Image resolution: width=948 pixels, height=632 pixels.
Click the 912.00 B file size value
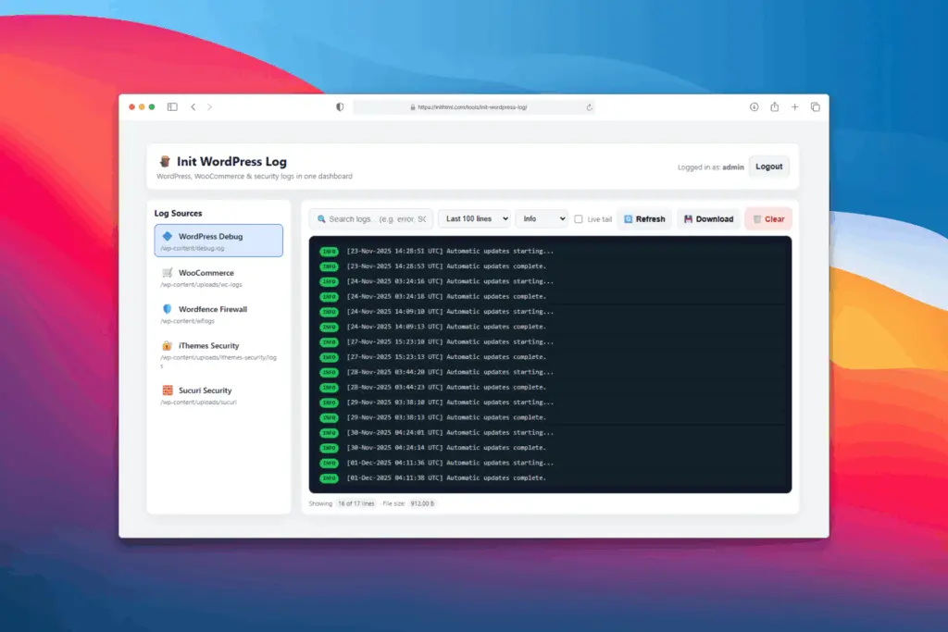pos(422,503)
